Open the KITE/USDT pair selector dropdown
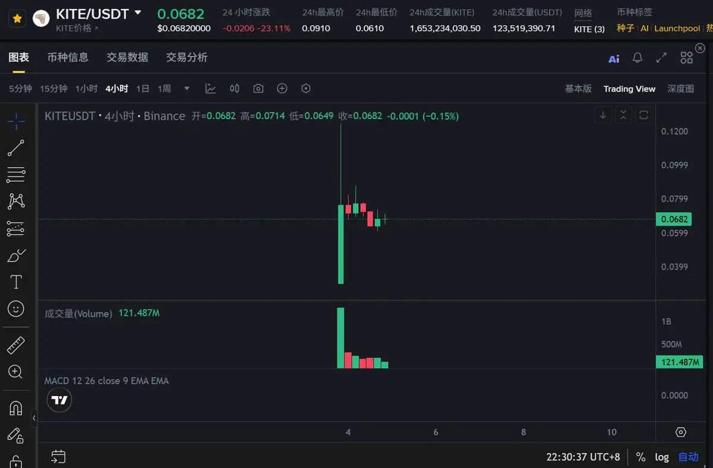The height and width of the screenshot is (468, 713). click(x=138, y=12)
